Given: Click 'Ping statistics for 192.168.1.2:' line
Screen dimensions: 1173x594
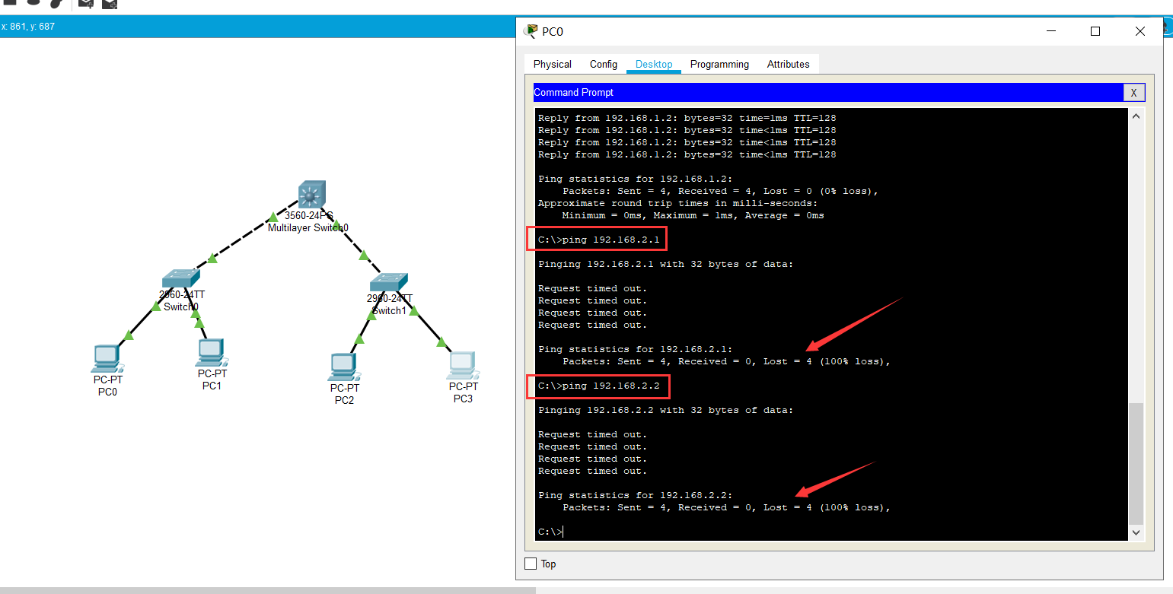Looking at the screenshot, I should pyautogui.click(x=635, y=179).
